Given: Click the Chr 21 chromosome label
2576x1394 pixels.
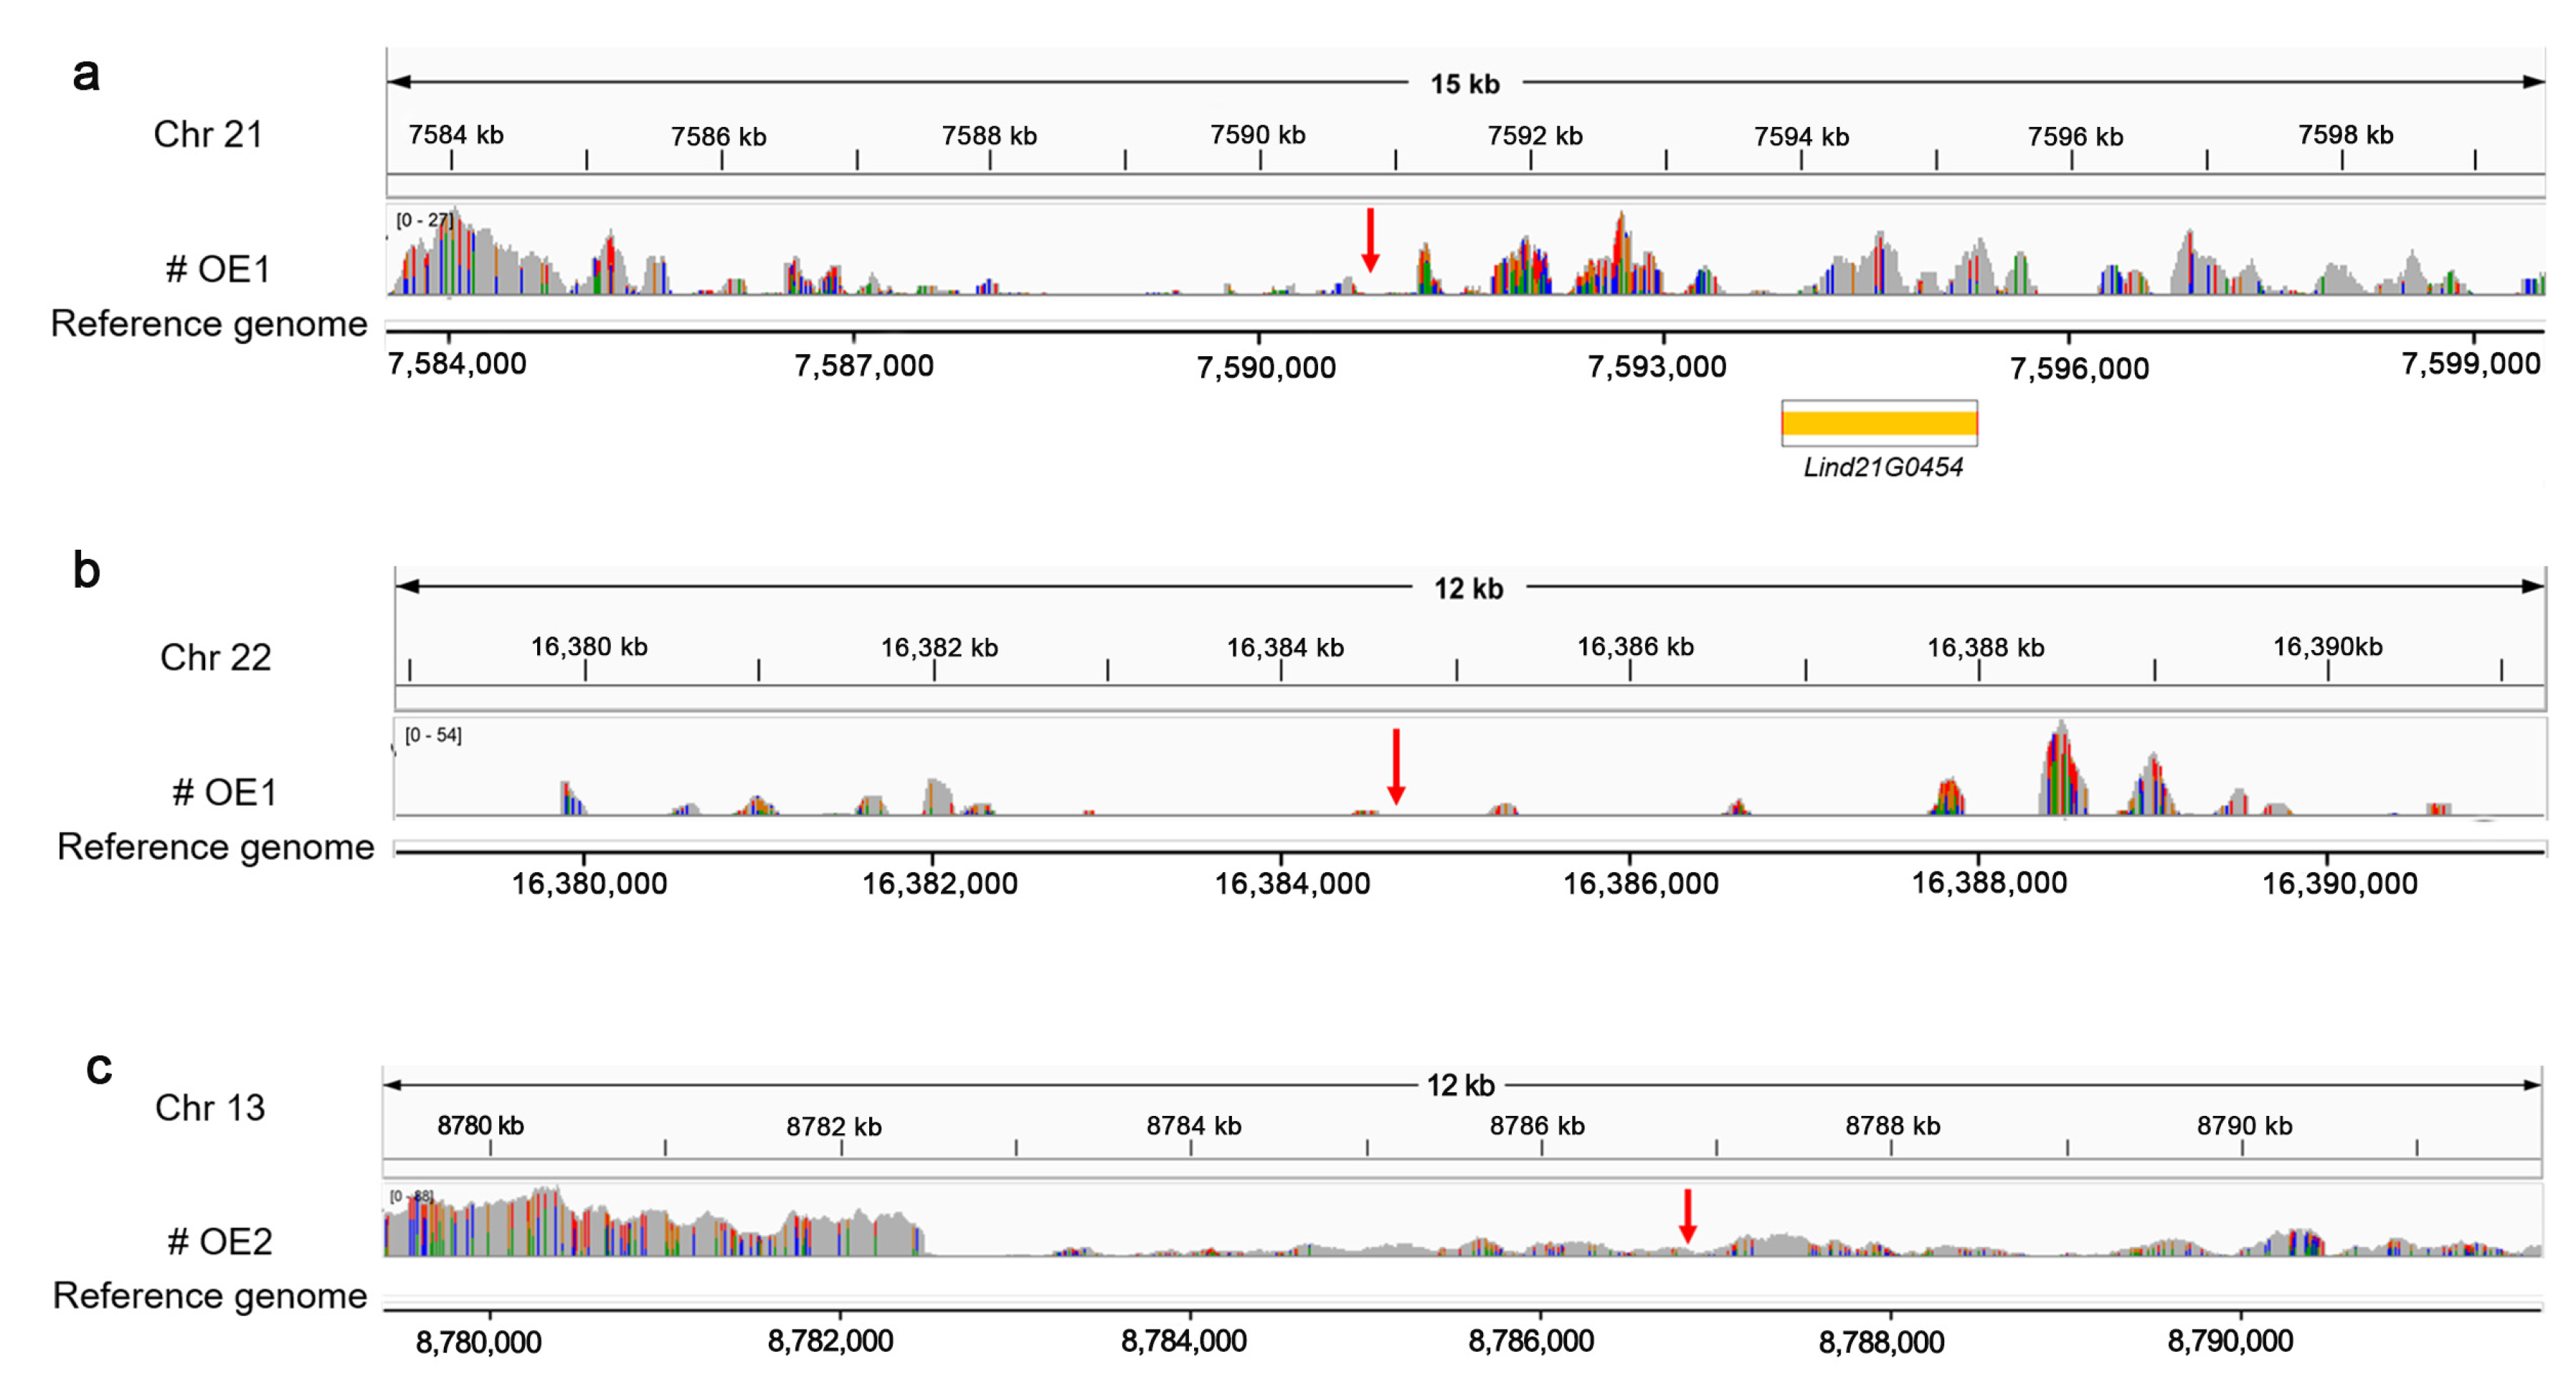Looking at the screenshot, I should coord(208,134).
